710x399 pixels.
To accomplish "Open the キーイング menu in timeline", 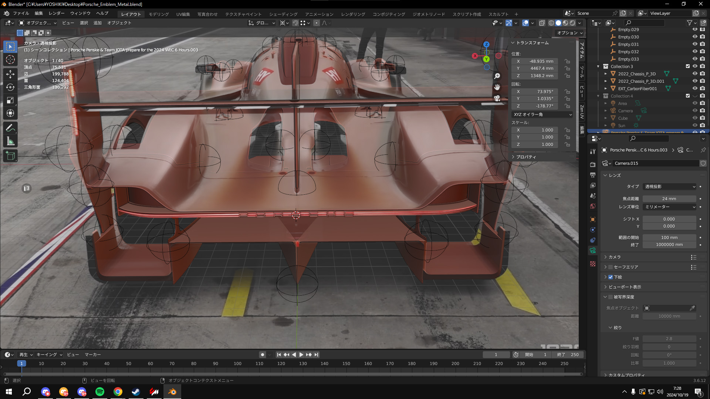I will 49,355.
